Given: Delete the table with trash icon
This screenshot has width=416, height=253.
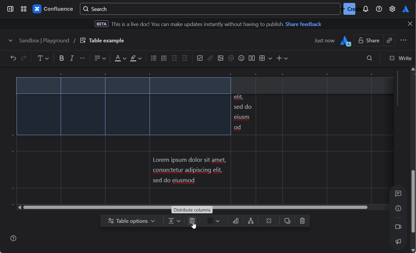Looking at the screenshot, I should [x=302, y=221].
